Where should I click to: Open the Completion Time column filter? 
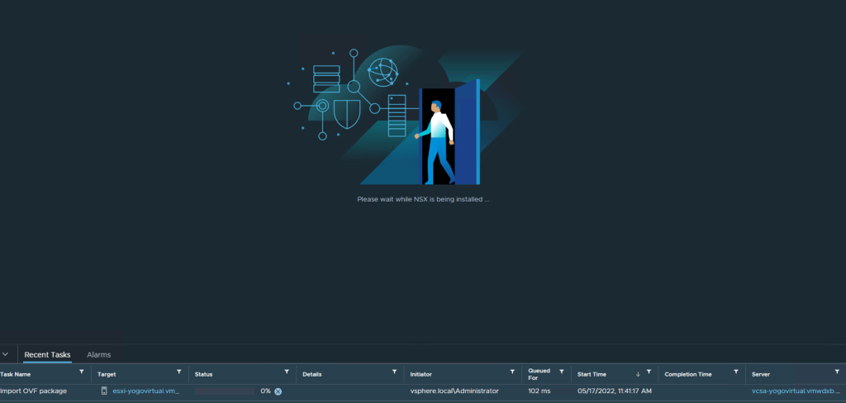pos(735,372)
